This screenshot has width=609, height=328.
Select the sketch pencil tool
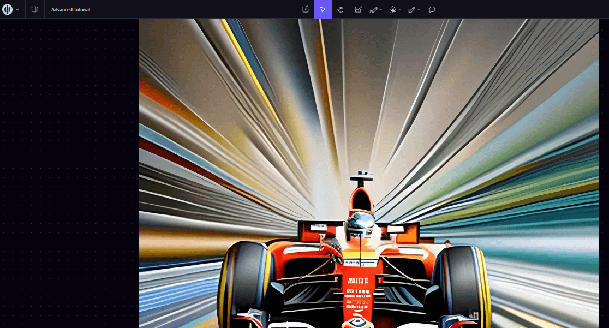tap(374, 10)
